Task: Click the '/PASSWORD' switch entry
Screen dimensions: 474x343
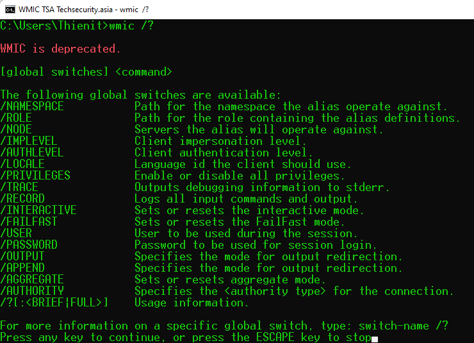Action: coord(29,245)
